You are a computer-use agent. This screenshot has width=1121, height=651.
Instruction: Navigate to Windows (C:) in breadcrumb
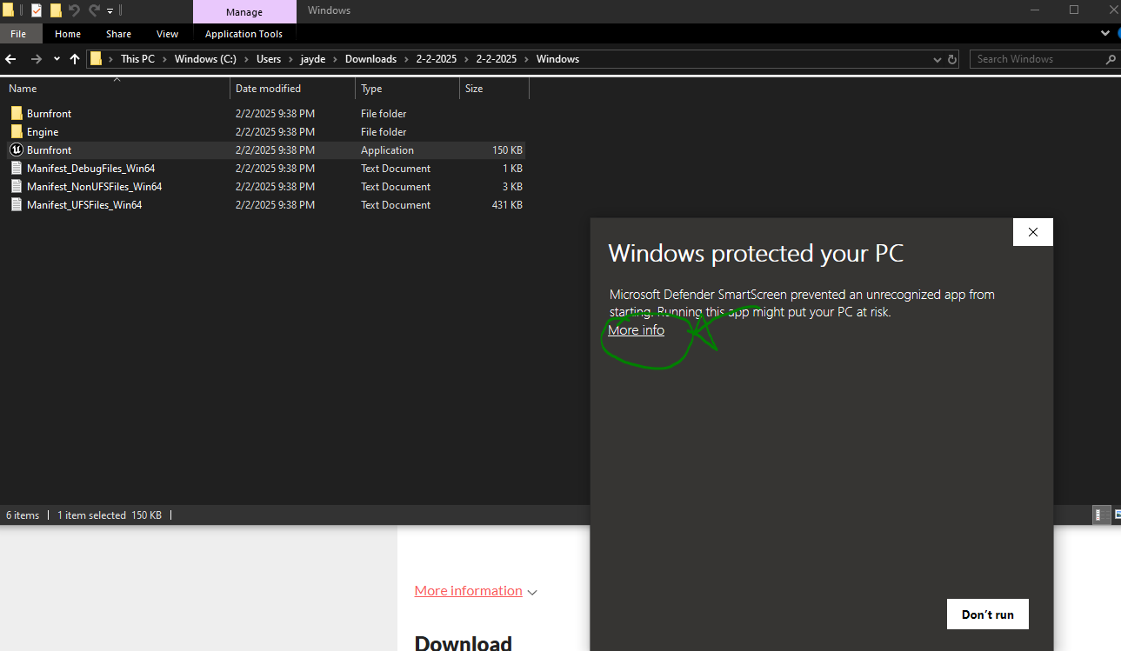tap(206, 59)
